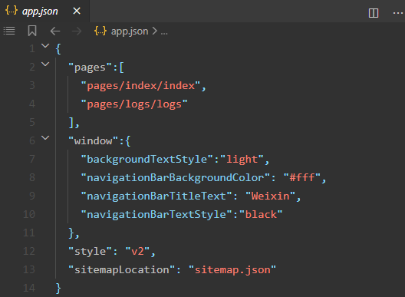Image resolution: width=405 pixels, height=297 pixels.
Task: Close the app.json tab
Action: click(x=77, y=11)
